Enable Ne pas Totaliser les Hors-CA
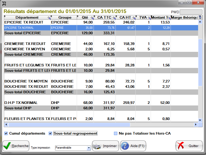The image size is (206, 155). 115,133
